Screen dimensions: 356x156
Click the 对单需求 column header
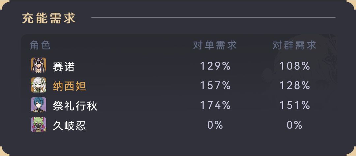215,46
